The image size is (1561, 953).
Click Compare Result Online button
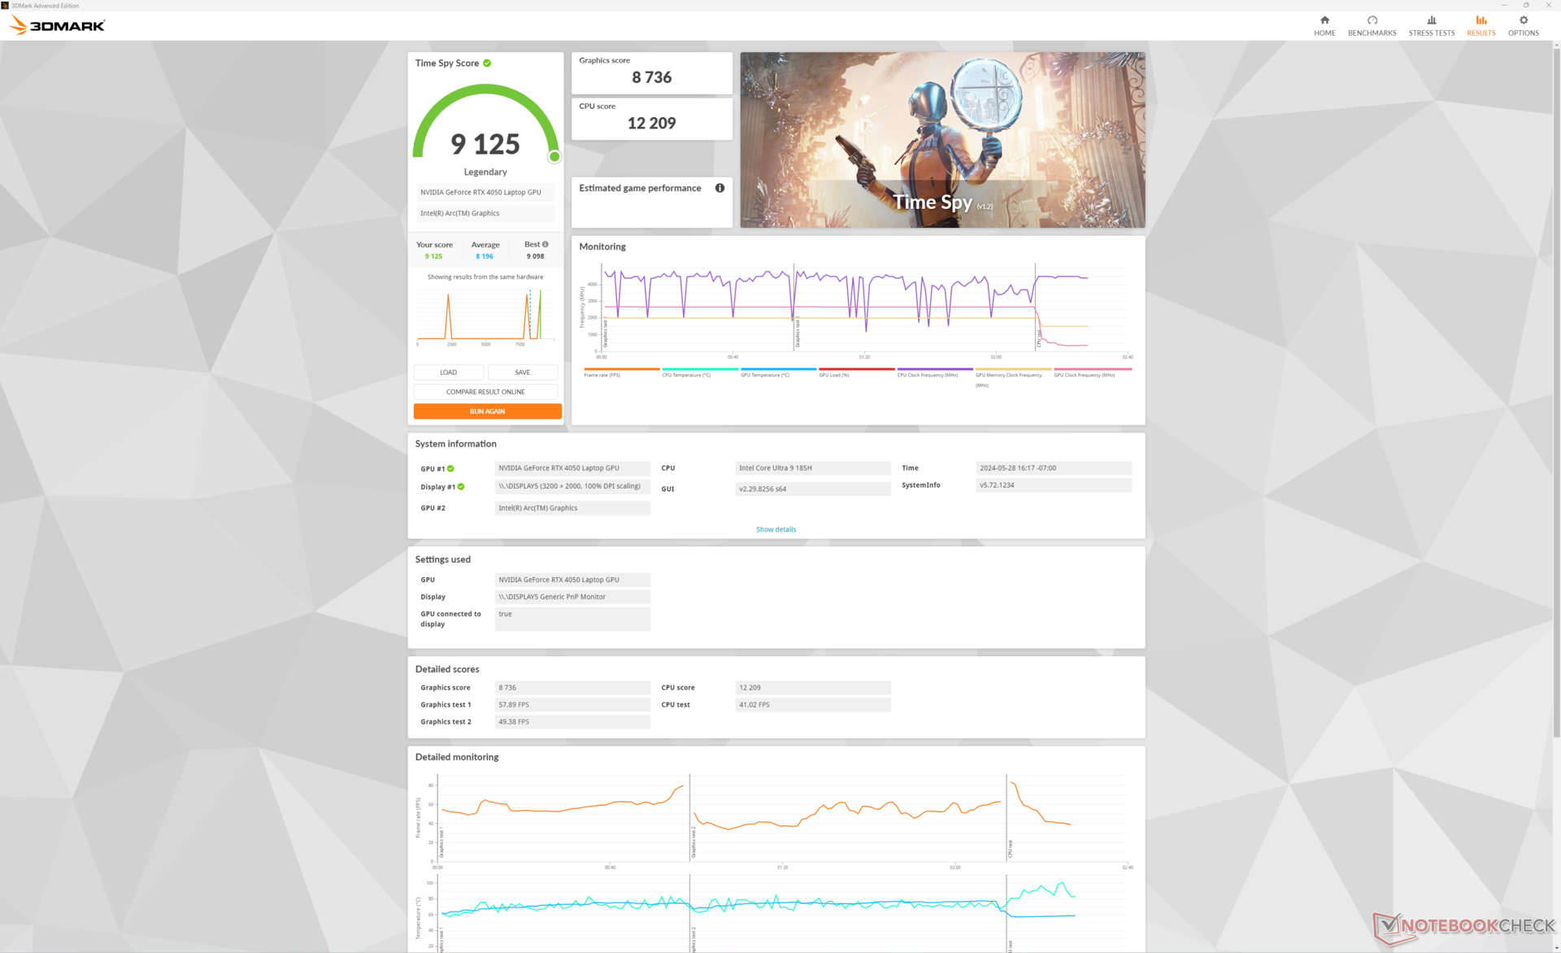point(485,392)
